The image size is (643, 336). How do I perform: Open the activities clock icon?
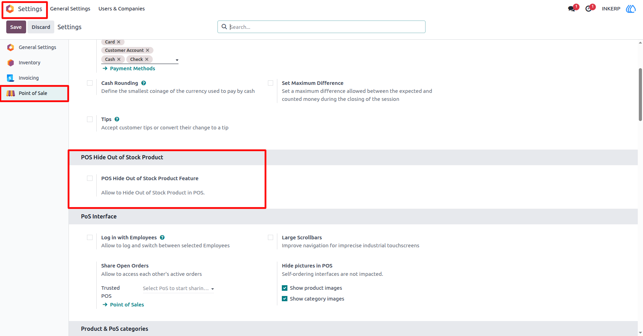(x=588, y=9)
